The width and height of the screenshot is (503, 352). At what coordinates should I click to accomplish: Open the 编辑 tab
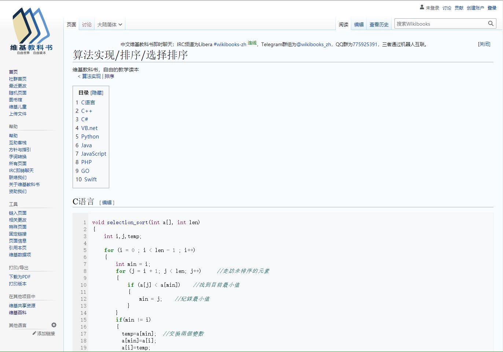(x=359, y=25)
